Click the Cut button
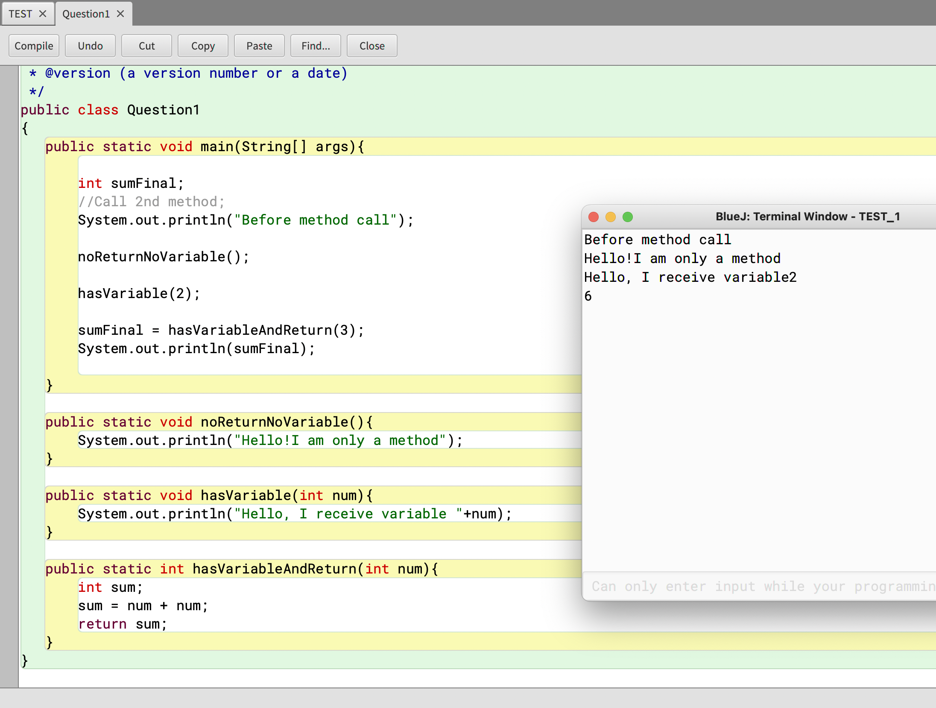The image size is (936, 708). tap(146, 46)
